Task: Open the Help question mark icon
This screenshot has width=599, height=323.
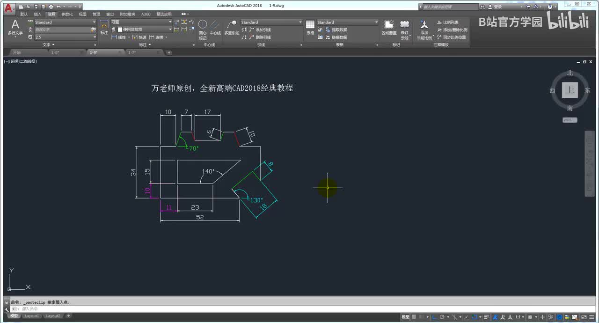Action: click(550, 7)
